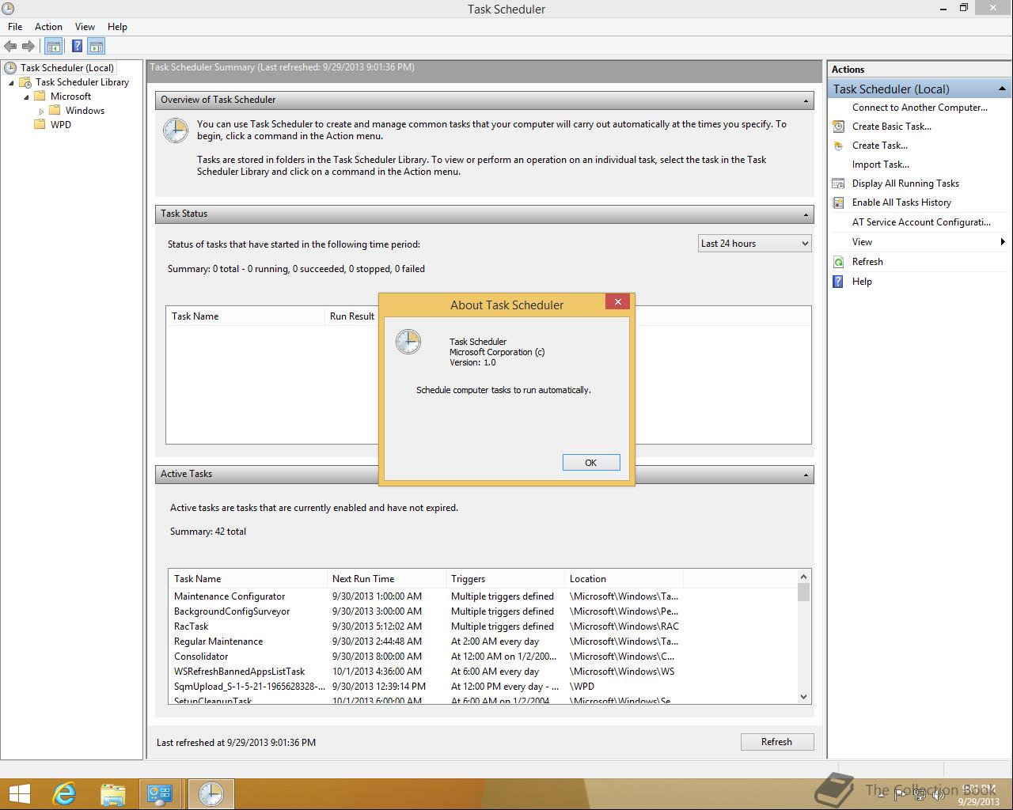Click Connect to Another Computer action

point(920,108)
